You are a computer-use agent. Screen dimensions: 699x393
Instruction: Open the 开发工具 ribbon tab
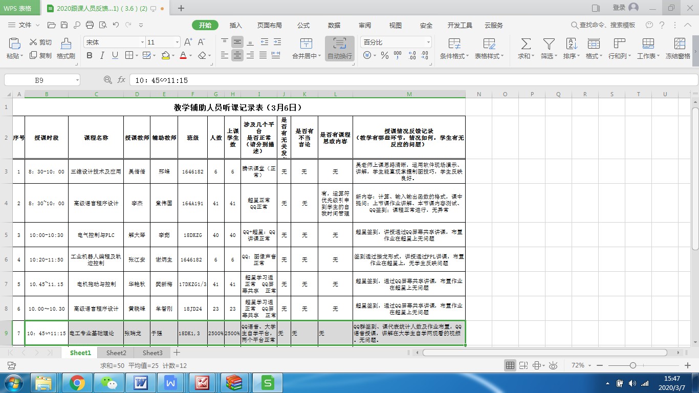tap(460, 26)
